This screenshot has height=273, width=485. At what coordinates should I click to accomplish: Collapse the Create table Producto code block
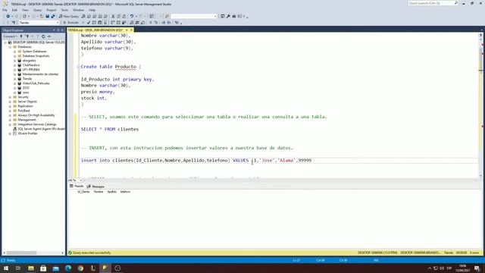[78, 67]
